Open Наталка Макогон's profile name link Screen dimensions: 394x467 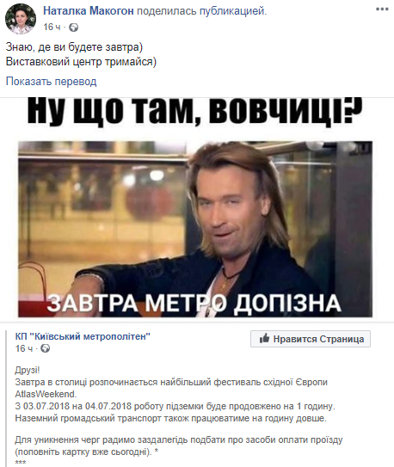[89, 11]
